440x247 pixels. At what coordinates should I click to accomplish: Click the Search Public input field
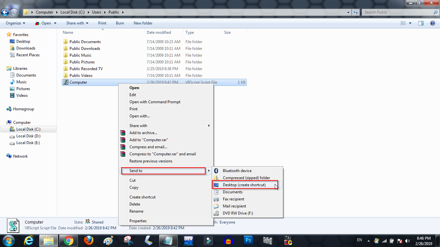pyautogui.click(x=398, y=12)
